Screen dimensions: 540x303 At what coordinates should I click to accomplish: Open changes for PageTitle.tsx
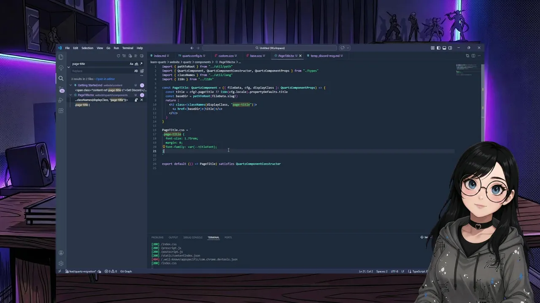(467, 56)
